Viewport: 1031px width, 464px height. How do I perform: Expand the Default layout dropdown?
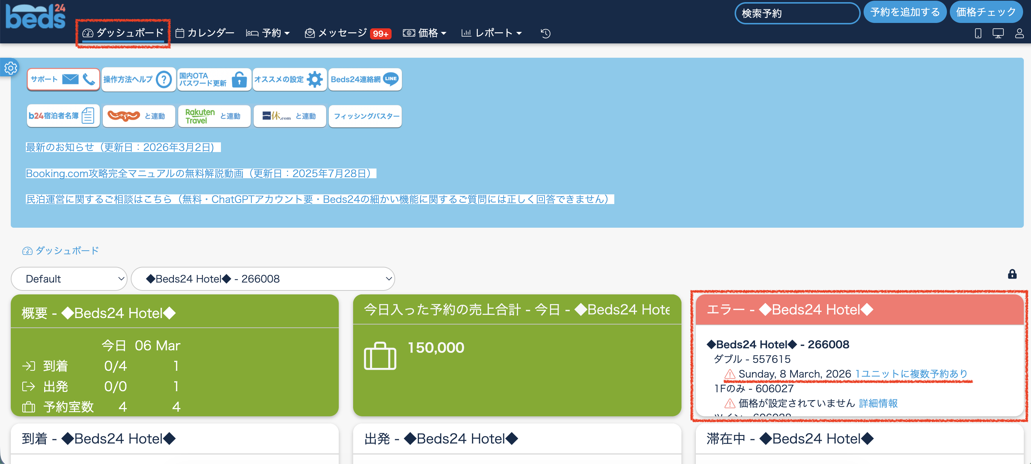69,279
